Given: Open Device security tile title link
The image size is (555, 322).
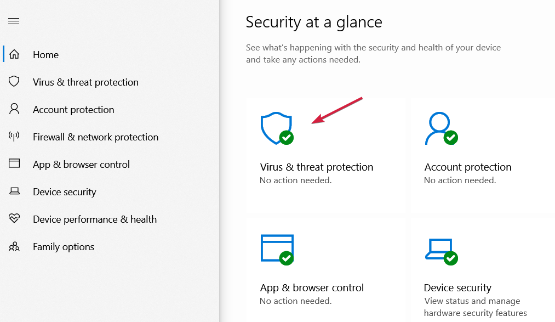Looking at the screenshot, I should 457,287.
